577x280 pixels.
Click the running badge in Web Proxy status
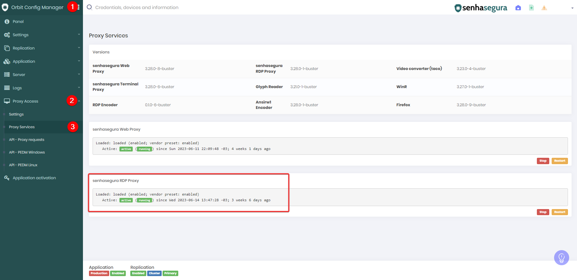tap(144, 149)
